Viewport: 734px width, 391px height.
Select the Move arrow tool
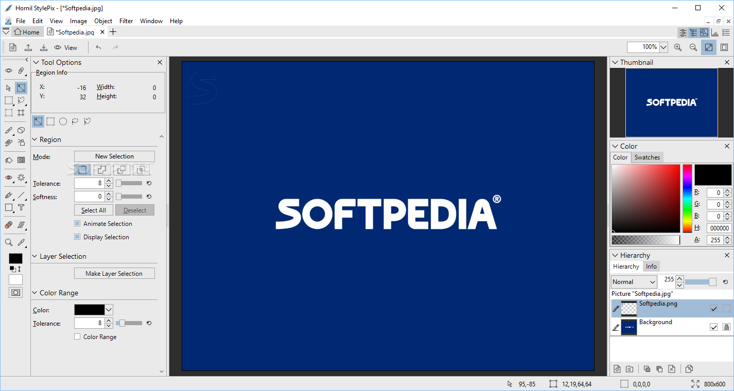(9, 88)
